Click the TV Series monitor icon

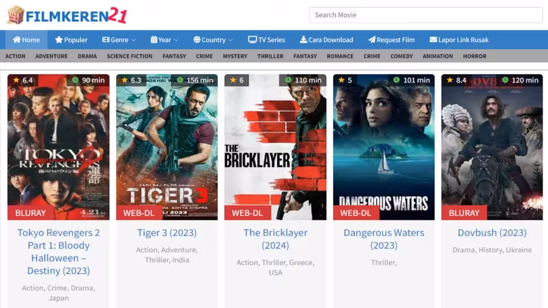(x=252, y=40)
